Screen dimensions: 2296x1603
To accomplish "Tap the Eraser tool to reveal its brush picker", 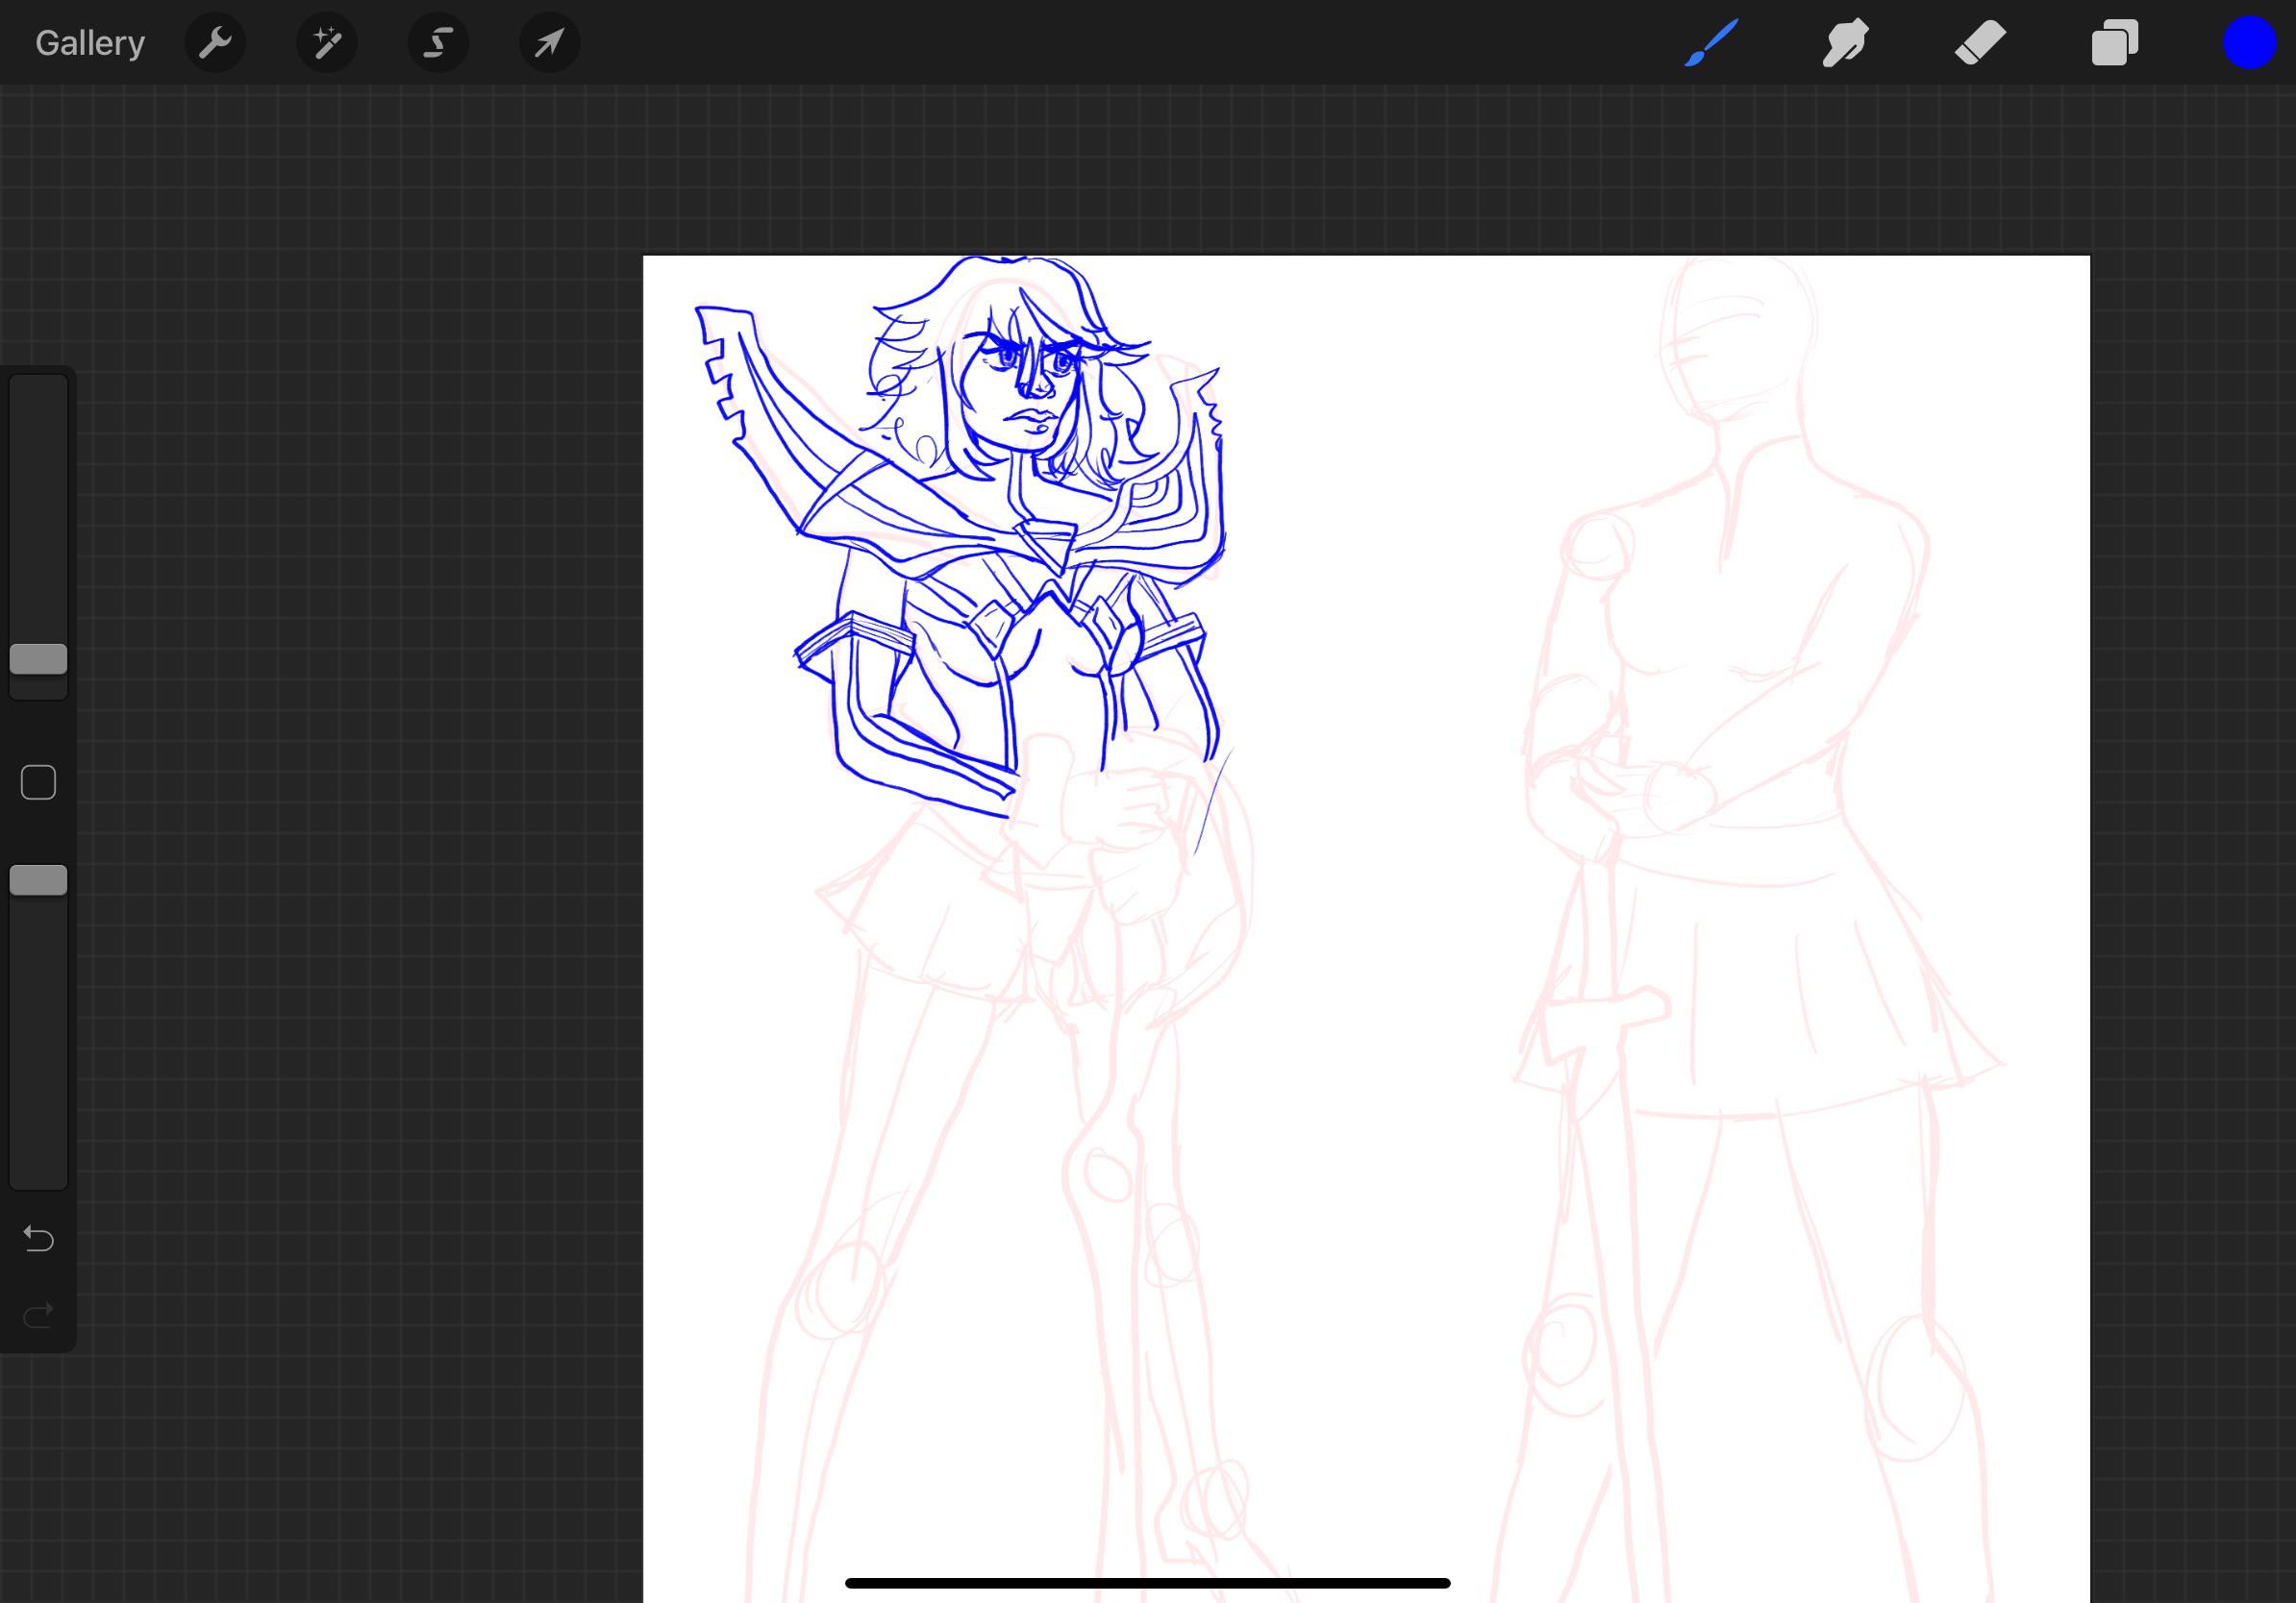I will [x=1980, y=42].
